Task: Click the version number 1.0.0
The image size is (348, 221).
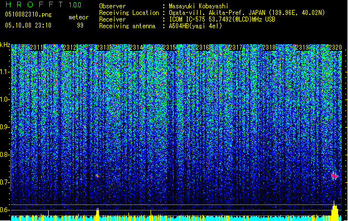Action: click(75, 5)
